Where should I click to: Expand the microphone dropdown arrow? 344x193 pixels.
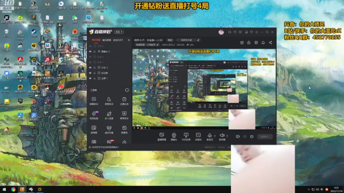click(x=215, y=136)
